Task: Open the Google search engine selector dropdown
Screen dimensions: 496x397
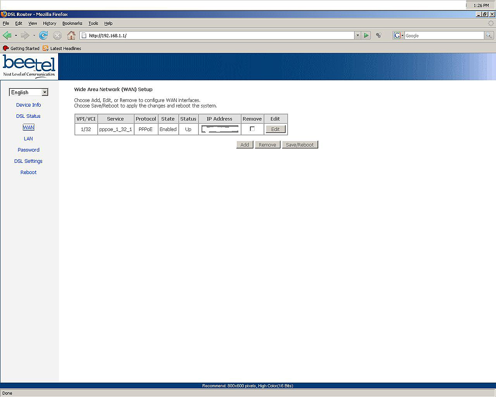Action: click(x=399, y=35)
